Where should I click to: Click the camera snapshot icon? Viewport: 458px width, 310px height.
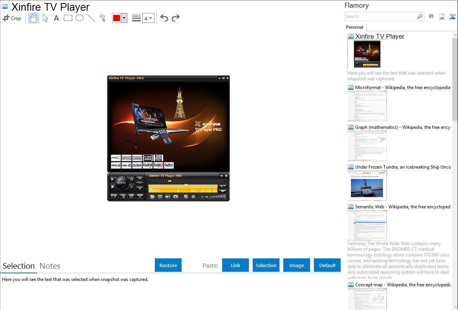pyautogui.click(x=431, y=16)
